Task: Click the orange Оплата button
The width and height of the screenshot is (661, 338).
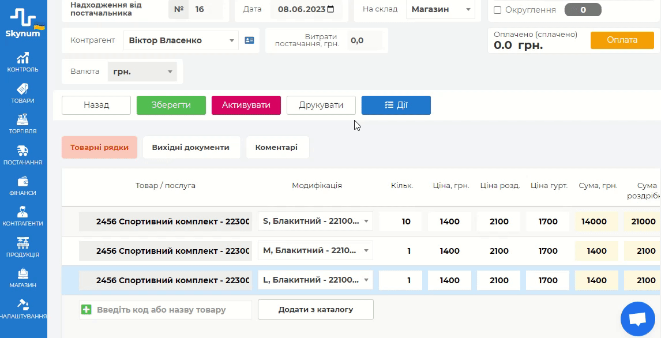Action: [622, 40]
